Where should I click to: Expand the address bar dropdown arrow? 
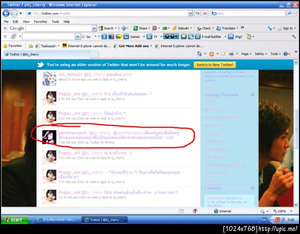(x=190, y=13)
